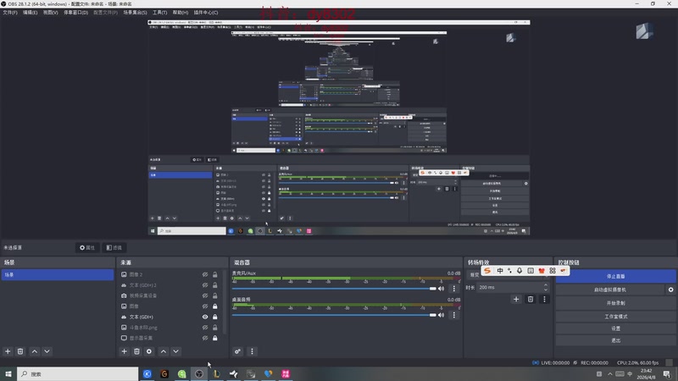The width and height of the screenshot is (678, 381).
Task: Remove scene transition with trash icon
Action: point(531,299)
